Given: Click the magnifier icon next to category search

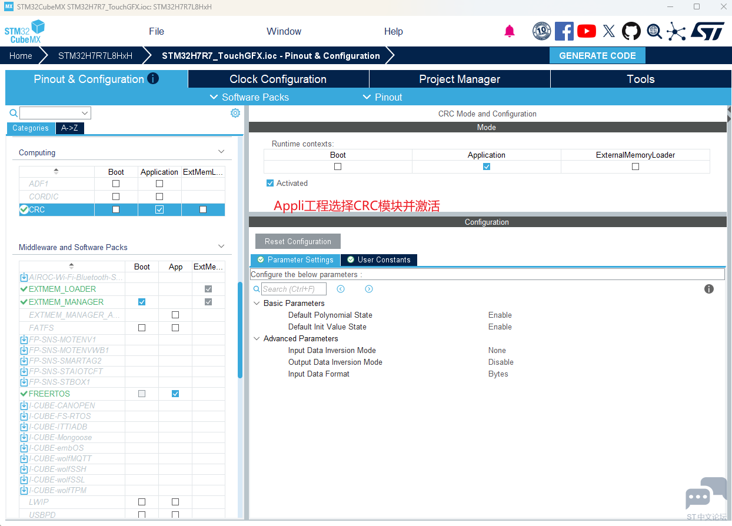Looking at the screenshot, I should (x=14, y=113).
